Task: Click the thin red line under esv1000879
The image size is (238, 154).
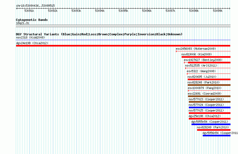Action: 209,91
